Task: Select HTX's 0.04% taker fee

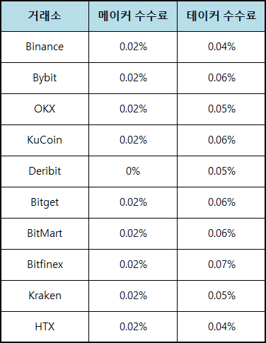Action: [x=221, y=327]
